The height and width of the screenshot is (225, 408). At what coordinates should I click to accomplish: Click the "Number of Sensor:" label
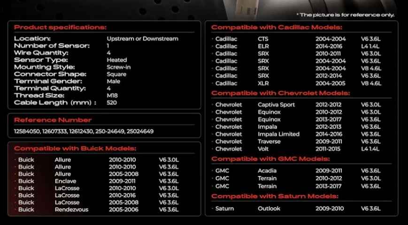(x=52, y=46)
